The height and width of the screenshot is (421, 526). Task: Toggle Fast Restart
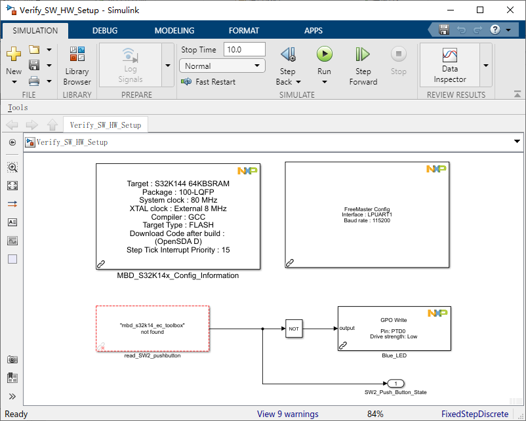coord(209,81)
